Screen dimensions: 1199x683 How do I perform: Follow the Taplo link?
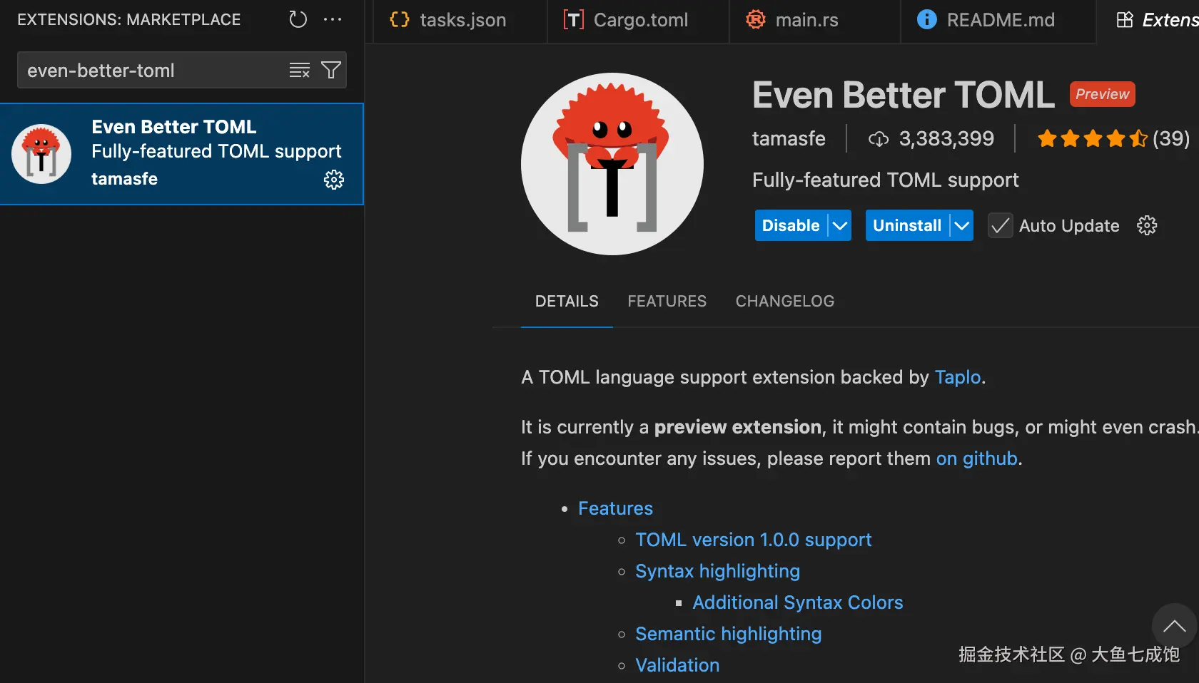tap(958, 377)
